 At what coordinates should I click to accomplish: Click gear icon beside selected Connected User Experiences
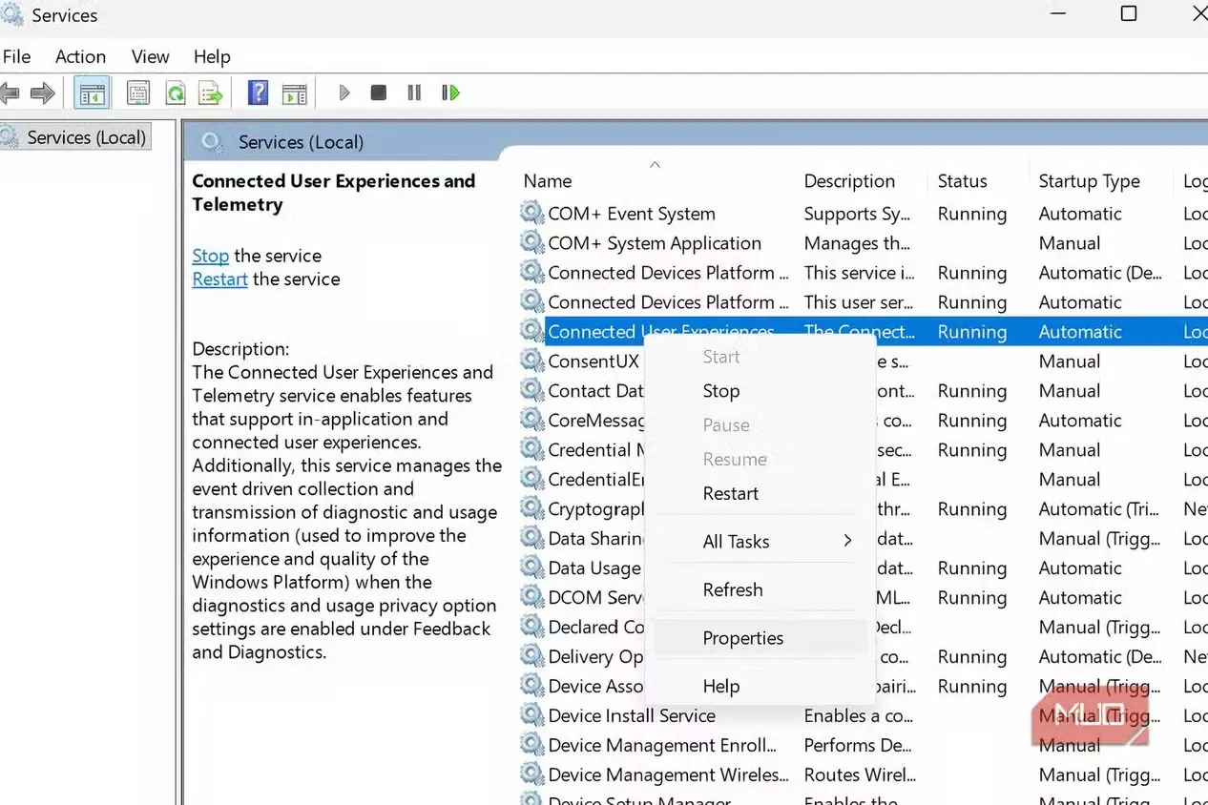(x=531, y=331)
